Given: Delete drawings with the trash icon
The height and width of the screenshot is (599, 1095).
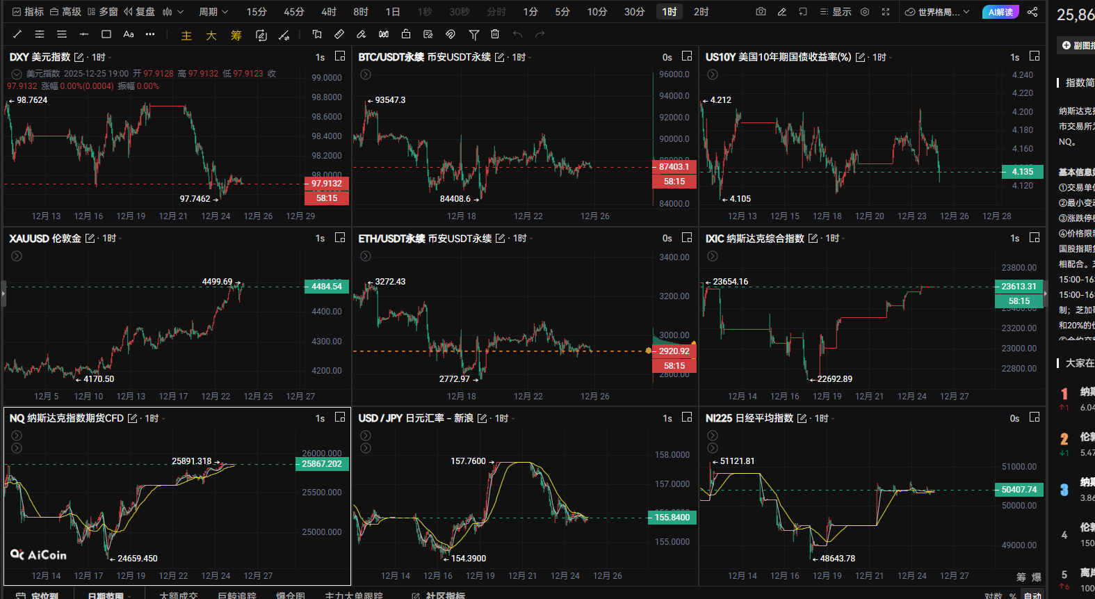Looking at the screenshot, I should coord(495,34).
